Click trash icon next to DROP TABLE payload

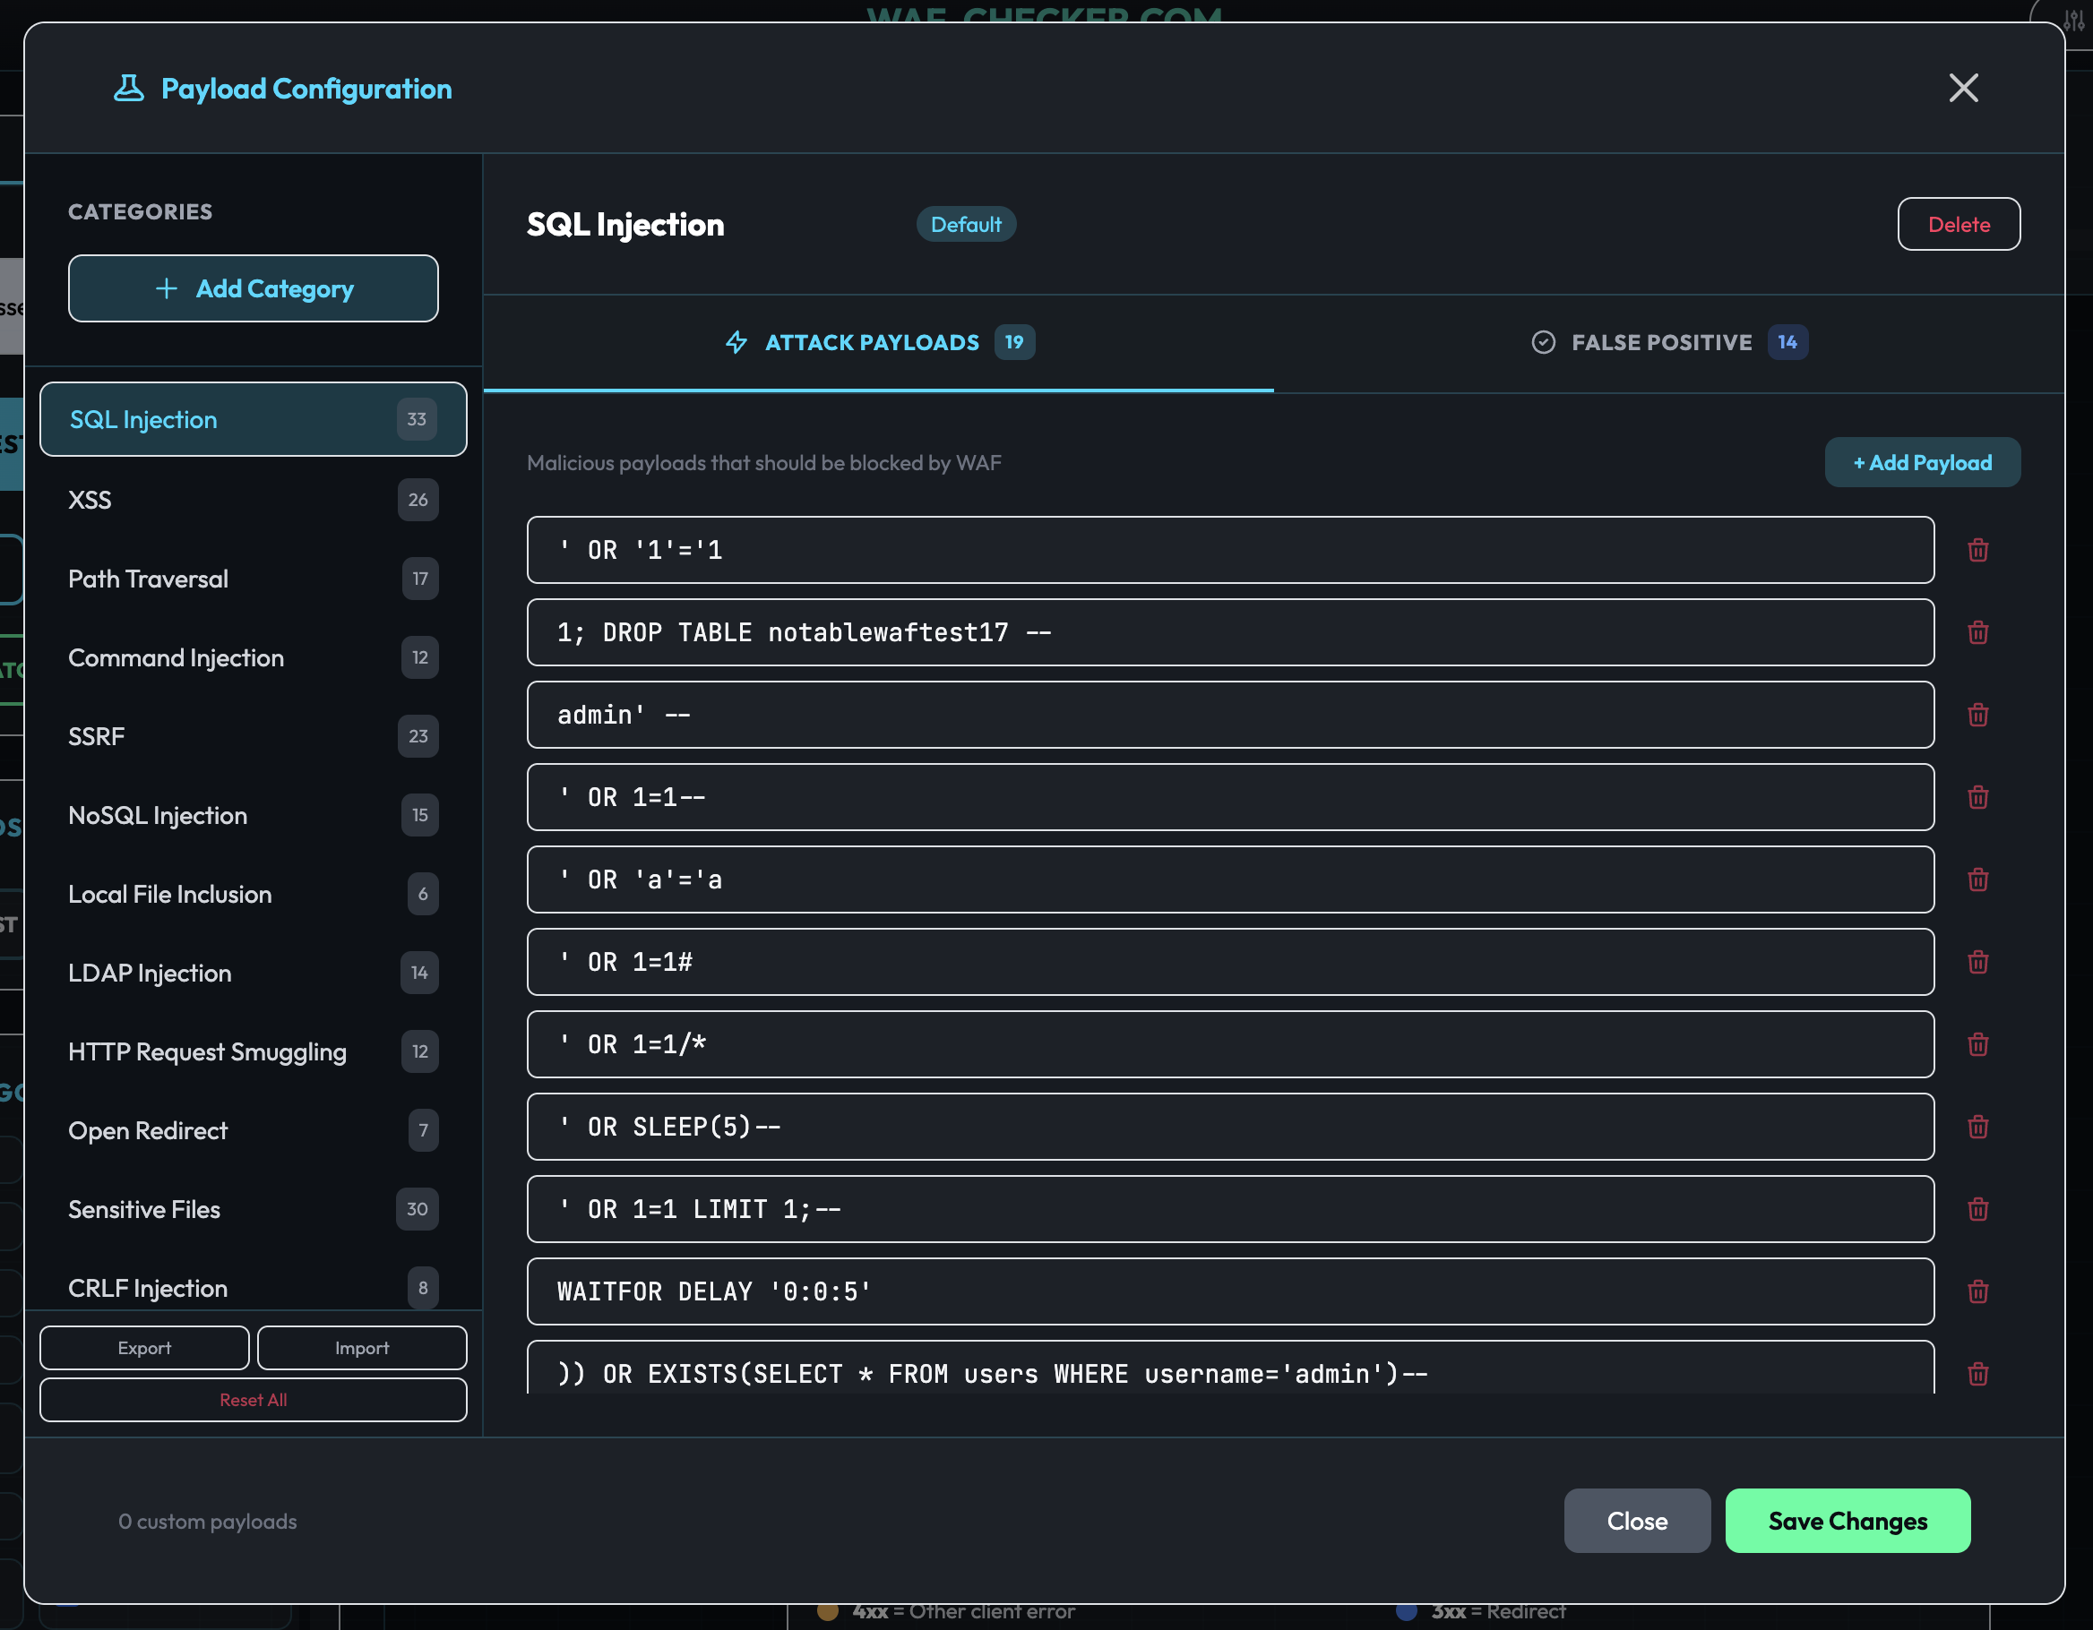1977,632
